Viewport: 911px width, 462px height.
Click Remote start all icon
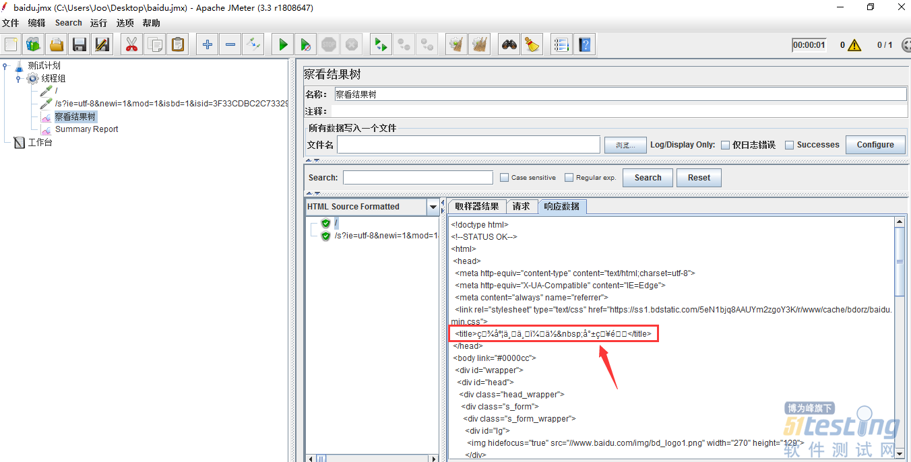[381, 45]
